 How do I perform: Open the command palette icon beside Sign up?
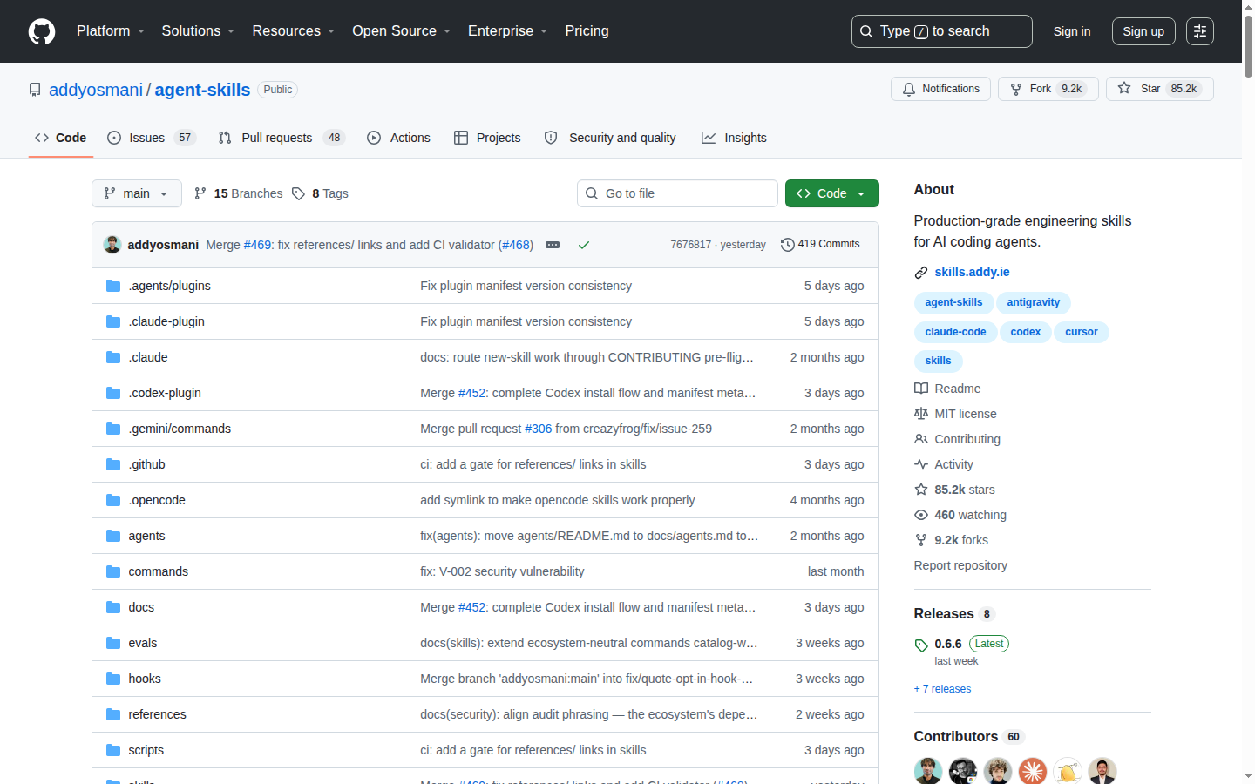click(x=1200, y=31)
